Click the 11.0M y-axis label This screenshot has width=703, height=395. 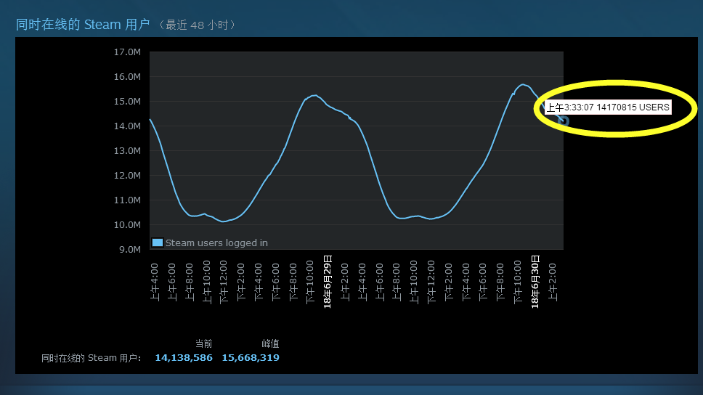[127, 200]
